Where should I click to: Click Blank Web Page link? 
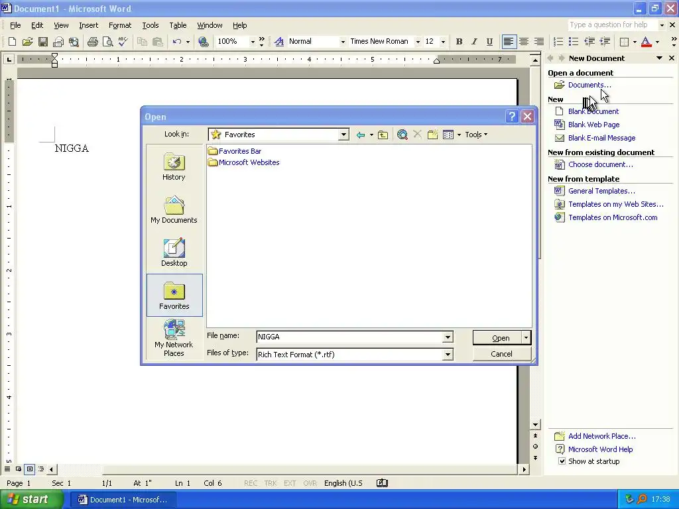tap(593, 125)
